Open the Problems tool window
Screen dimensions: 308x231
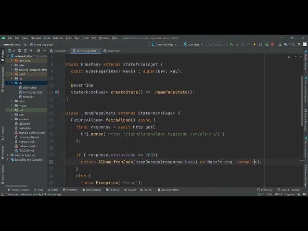click(70, 190)
